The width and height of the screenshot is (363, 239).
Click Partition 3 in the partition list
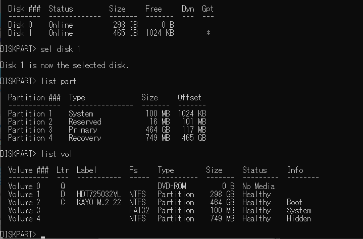coord(30,130)
